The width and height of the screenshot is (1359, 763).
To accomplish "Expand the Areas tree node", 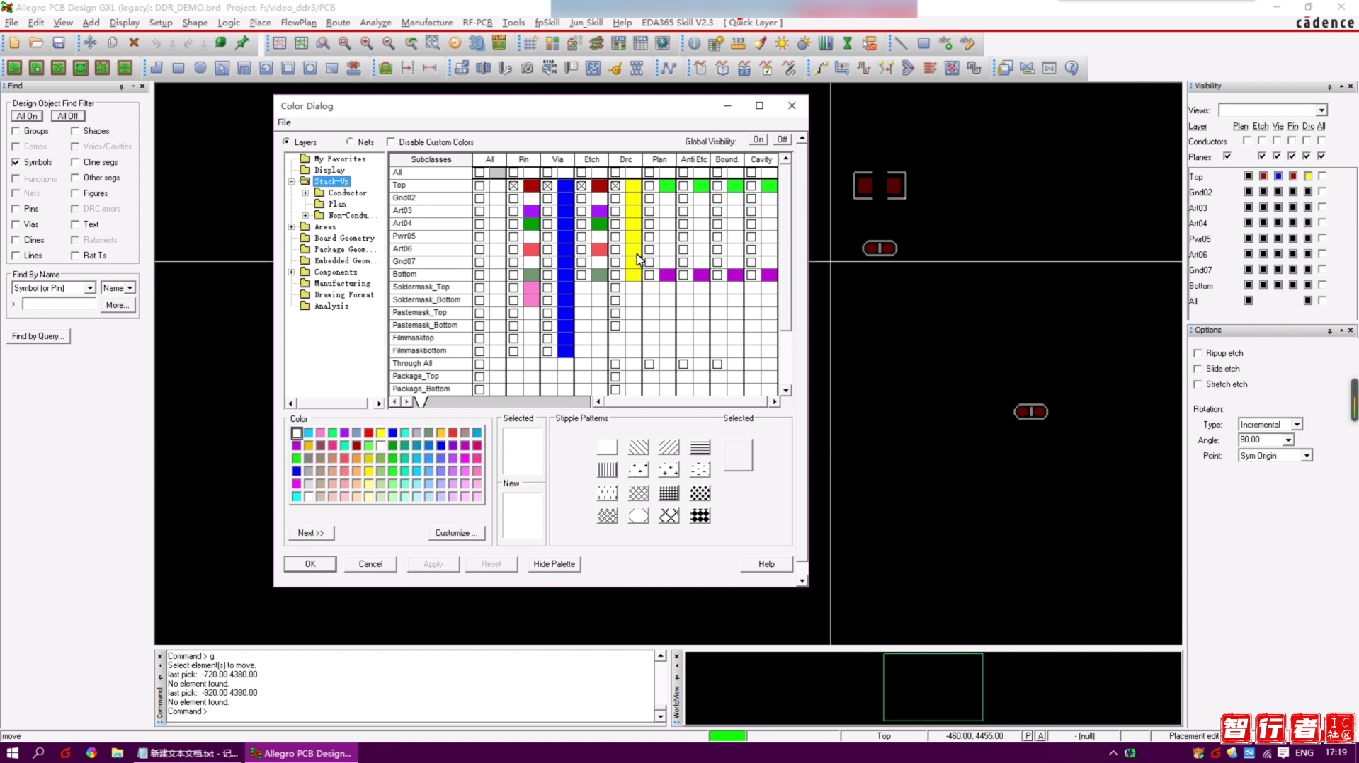I will [x=291, y=226].
